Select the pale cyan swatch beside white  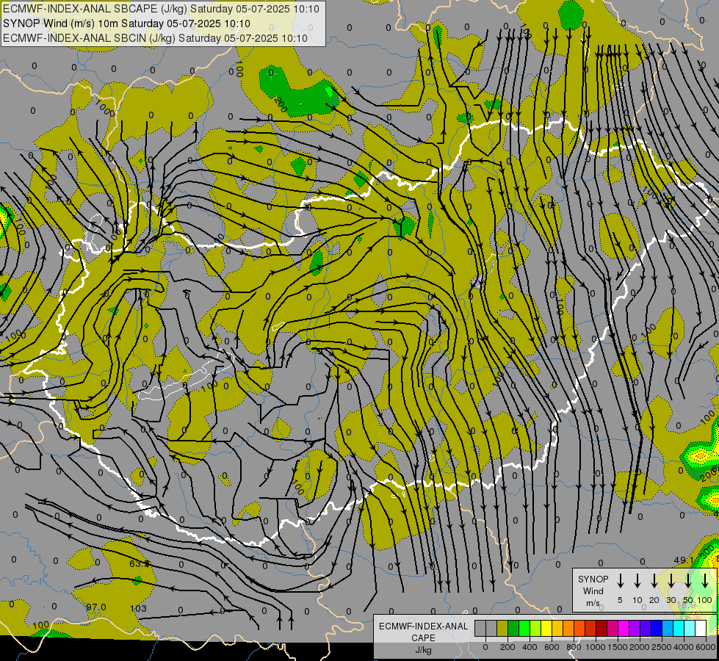pos(690,628)
